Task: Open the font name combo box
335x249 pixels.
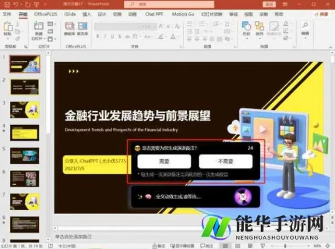Action: pos(116,26)
